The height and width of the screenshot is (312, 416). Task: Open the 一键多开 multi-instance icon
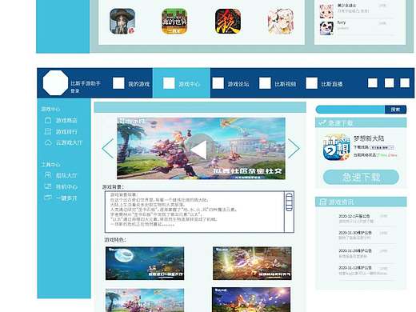(48, 198)
